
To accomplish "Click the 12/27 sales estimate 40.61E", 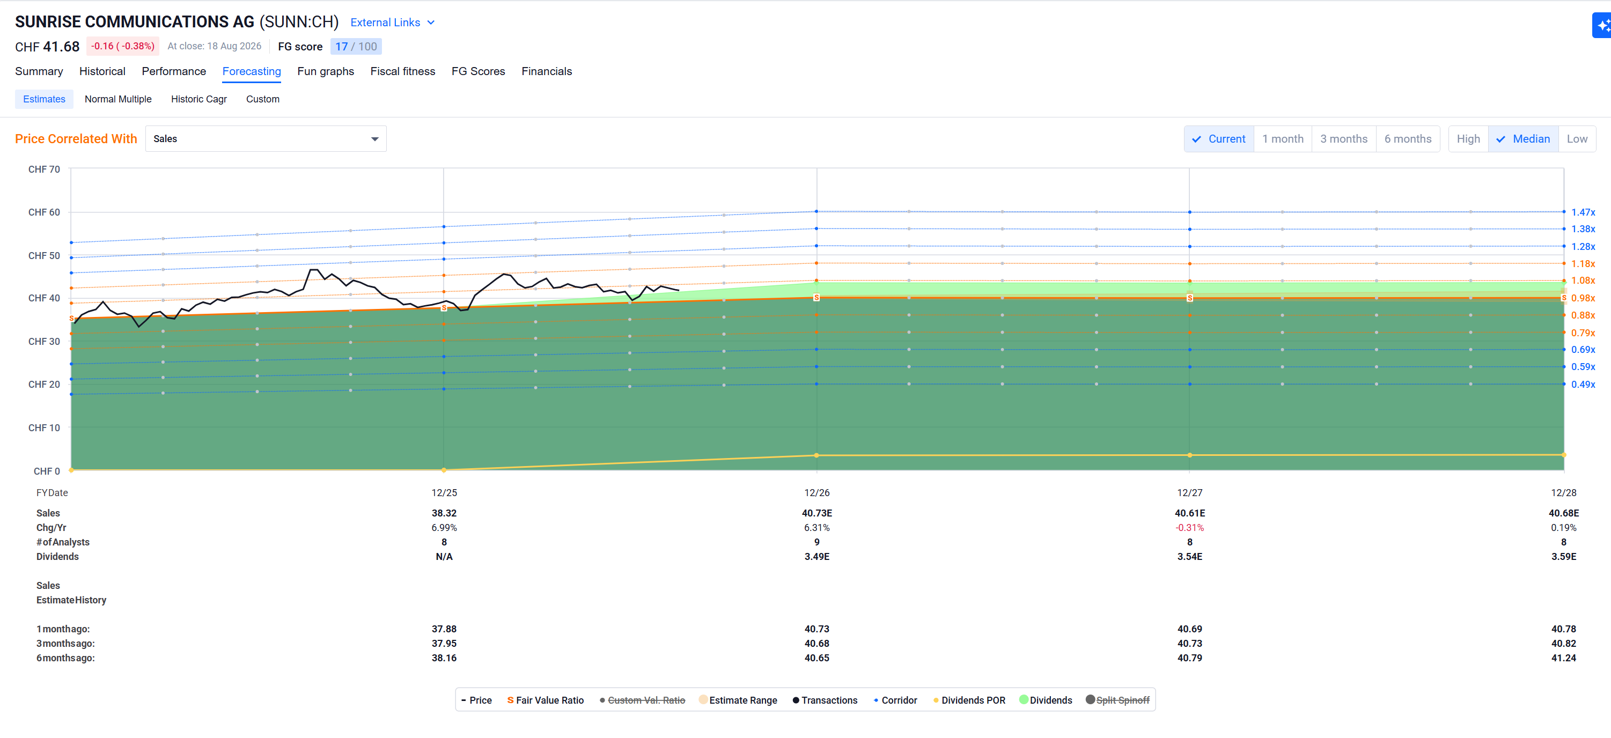I will [x=1189, y=513].
